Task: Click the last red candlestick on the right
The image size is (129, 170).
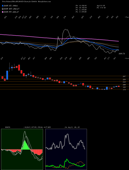Action: (x=119, y=86)
